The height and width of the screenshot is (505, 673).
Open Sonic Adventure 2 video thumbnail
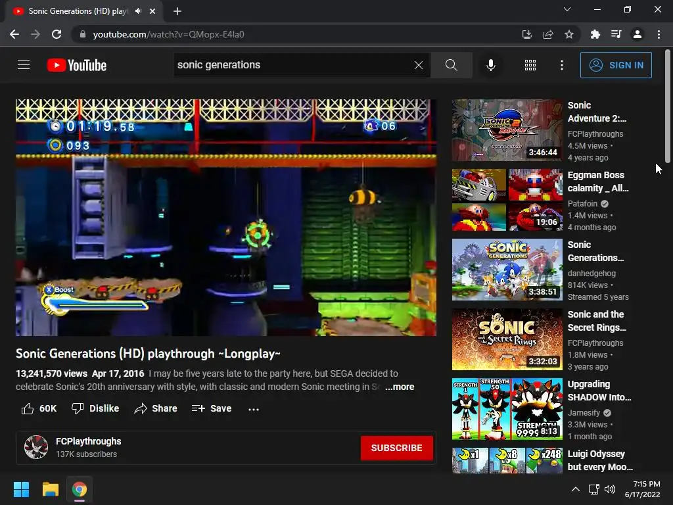point(507,130)
